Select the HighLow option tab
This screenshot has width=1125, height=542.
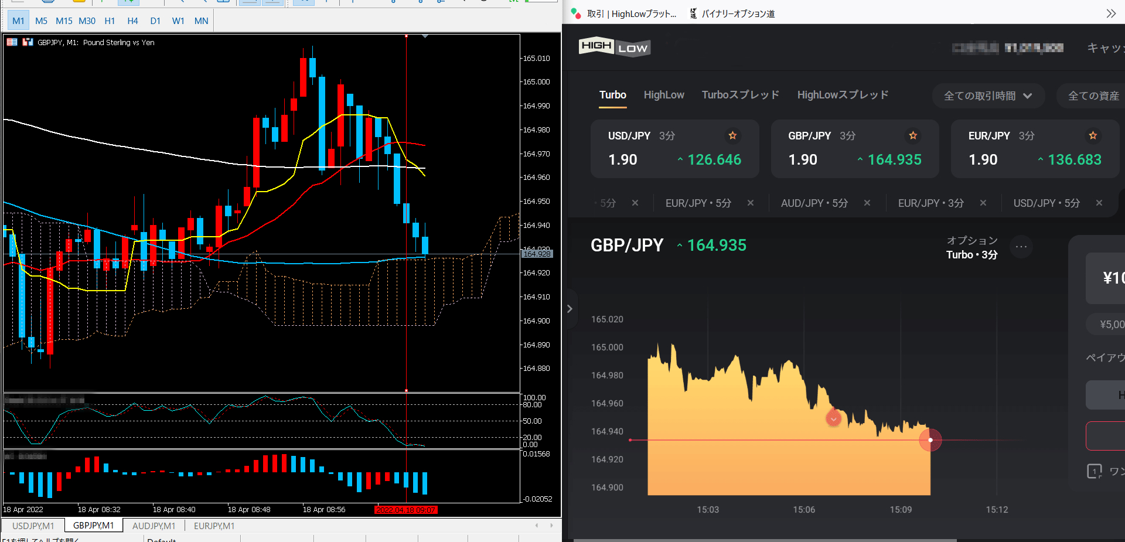point(664,95)
